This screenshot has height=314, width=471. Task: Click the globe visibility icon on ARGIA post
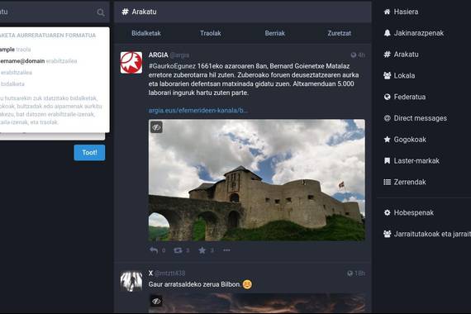354,55
